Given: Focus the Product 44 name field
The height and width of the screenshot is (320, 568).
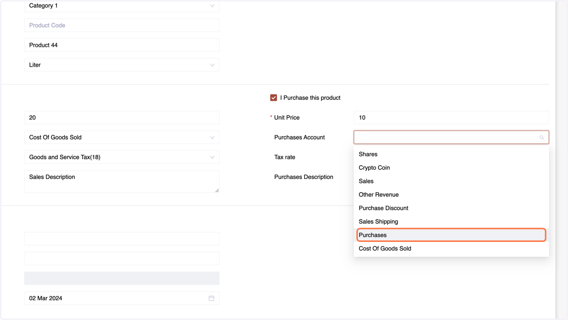Looking at the screenshot, I should pyautogui.click(x=122, y=45).
